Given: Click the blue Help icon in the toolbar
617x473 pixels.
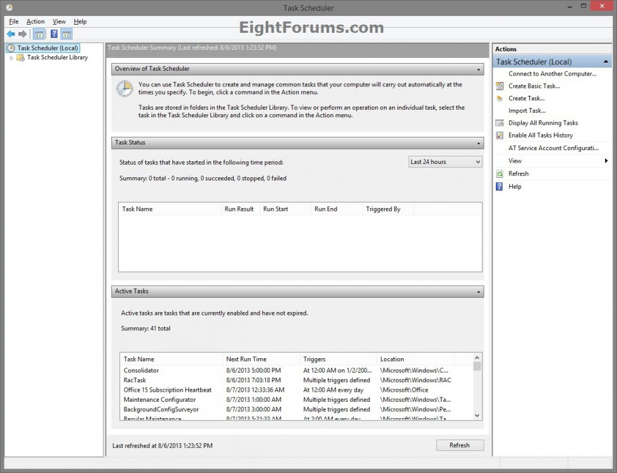Looking at the screenshot, I should click(54, 34).
